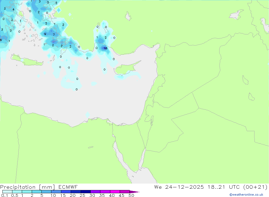269x197 pixels.
Task: Click the "0.5" legend scale label
Action: 15,195
